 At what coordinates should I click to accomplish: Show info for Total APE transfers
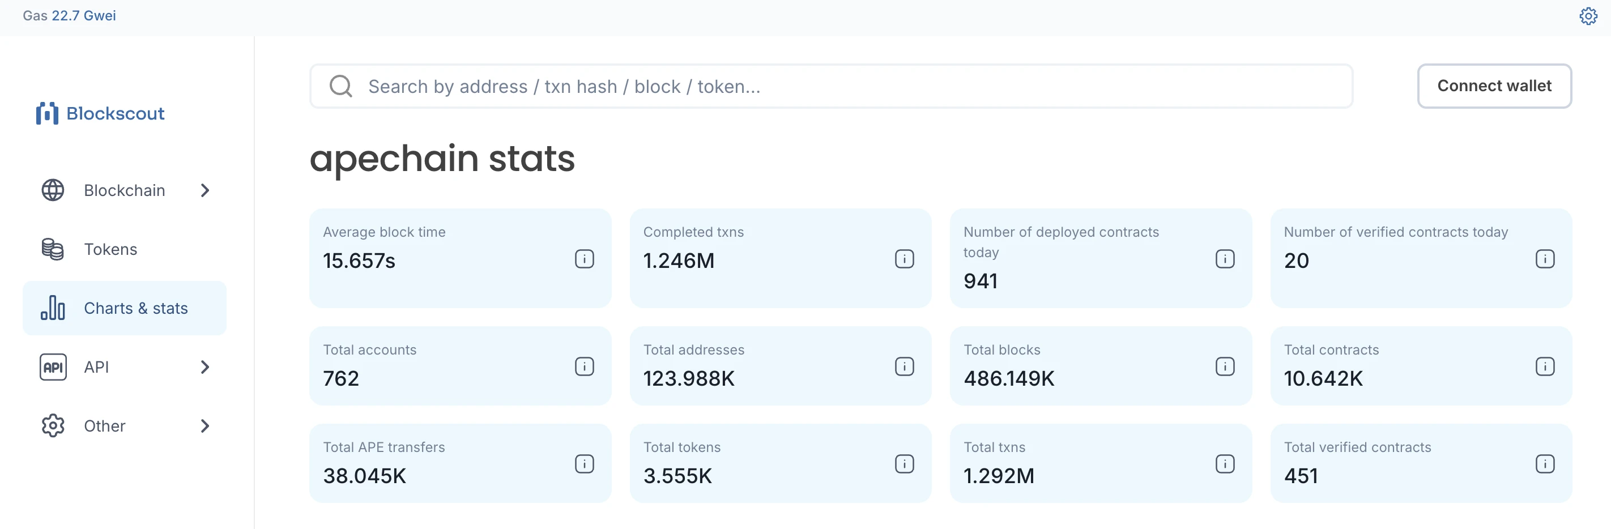pyautogui.click(x=584, y=464)
